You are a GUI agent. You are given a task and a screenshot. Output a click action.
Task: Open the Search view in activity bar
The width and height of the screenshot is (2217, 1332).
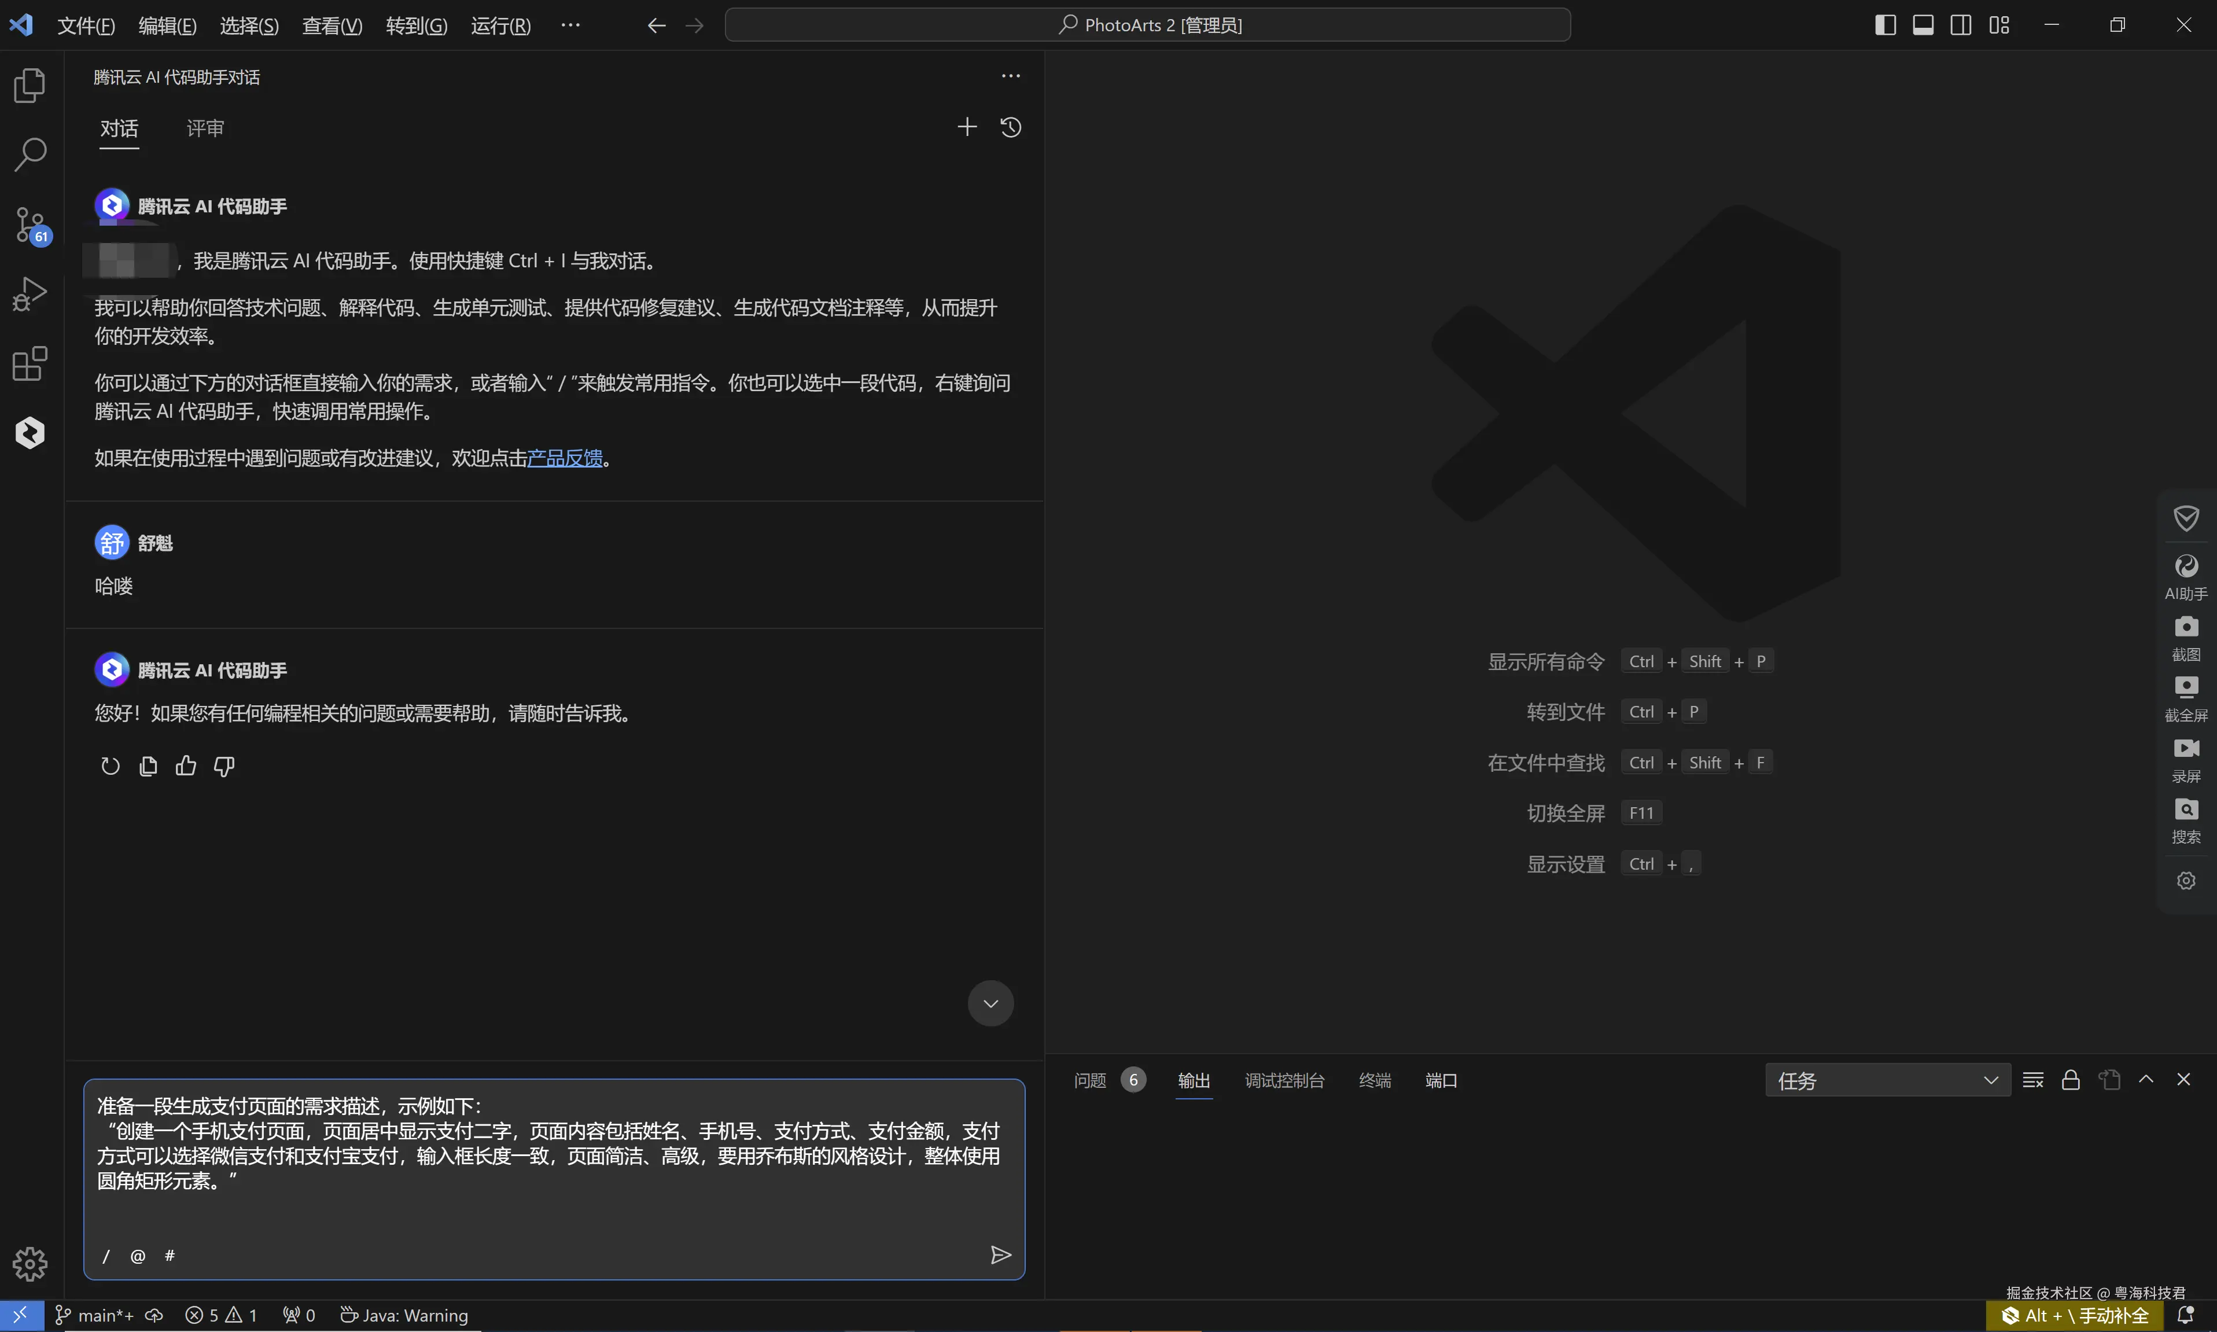[x=31, y=154]
